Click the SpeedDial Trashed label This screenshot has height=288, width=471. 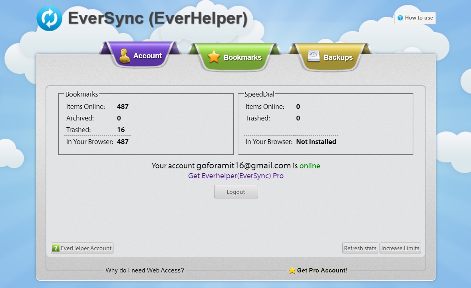(258, 118)
